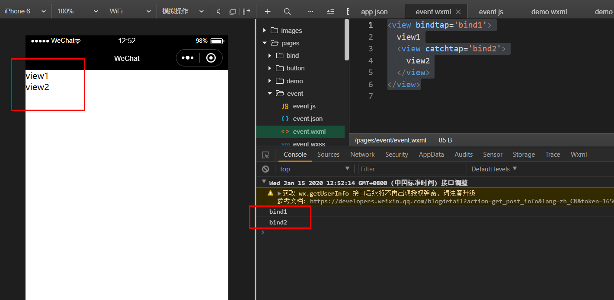Open the Security tab
The height and width of the screenshot is (300, 614).
(397, 155)
